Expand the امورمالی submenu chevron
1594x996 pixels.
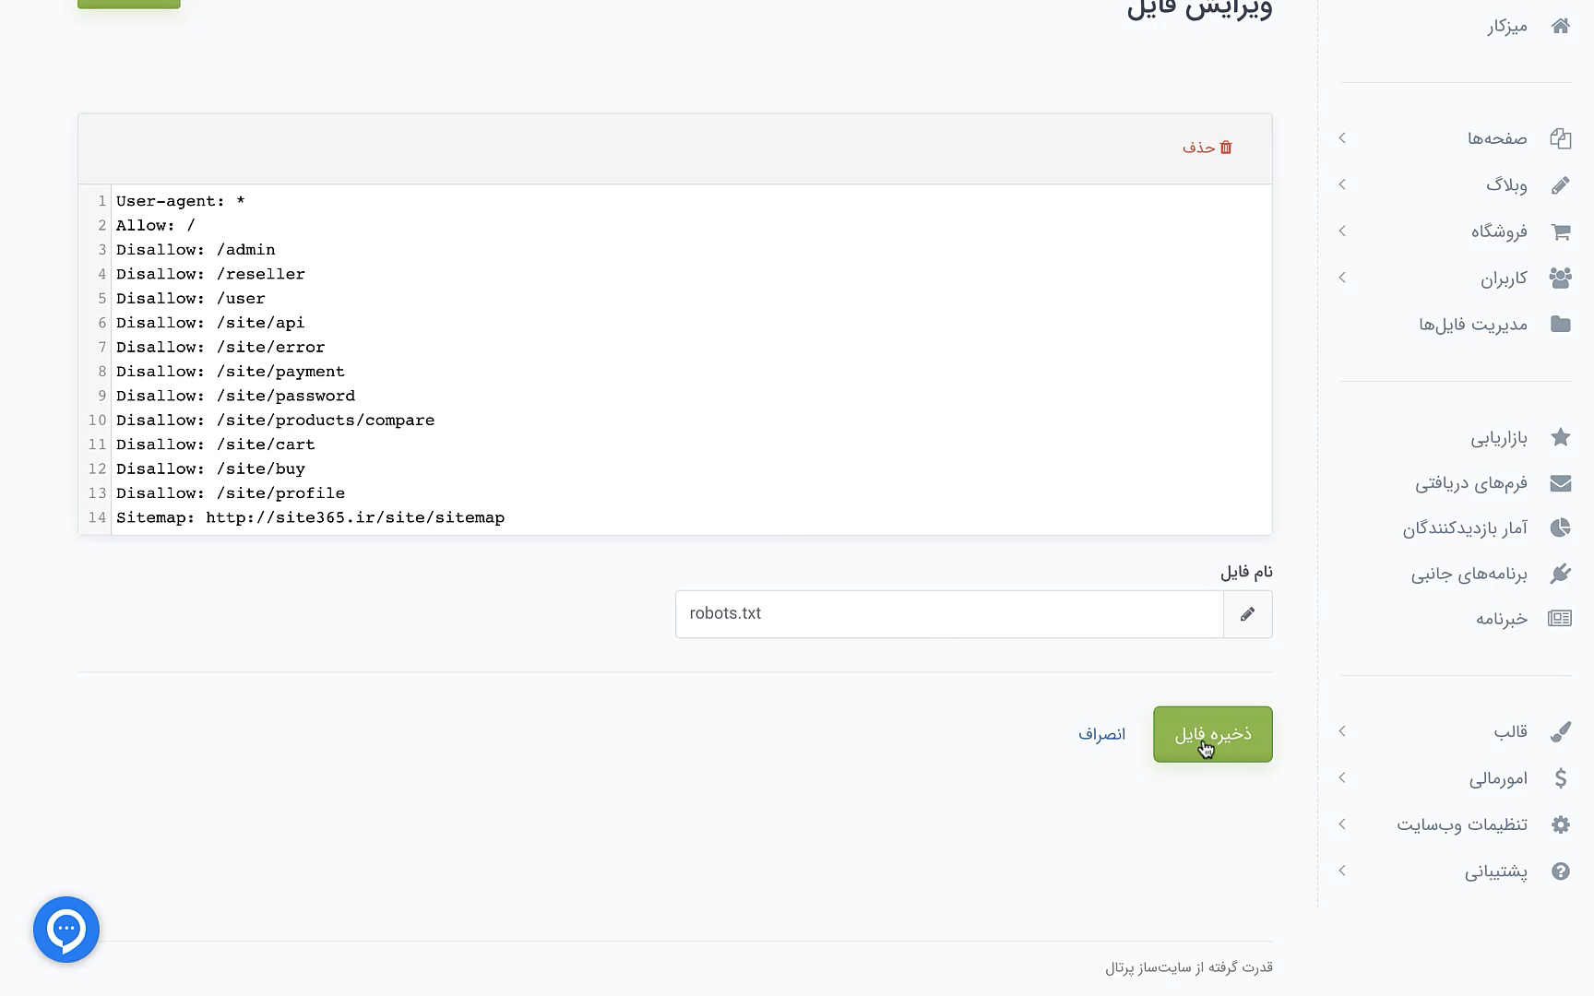pyautogui.click(x=1342, y=777)
